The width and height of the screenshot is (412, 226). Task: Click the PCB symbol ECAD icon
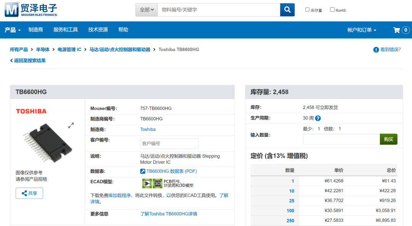(x=147, y=183)
